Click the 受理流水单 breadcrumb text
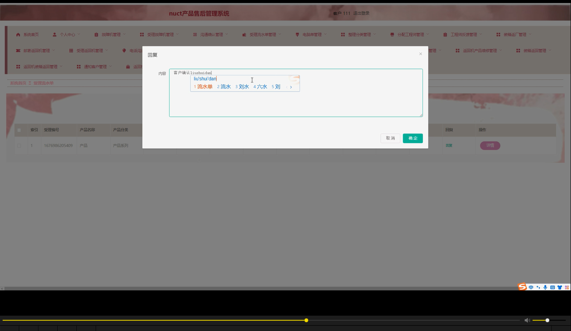571x331 pixels. click(x=44, y=83)
